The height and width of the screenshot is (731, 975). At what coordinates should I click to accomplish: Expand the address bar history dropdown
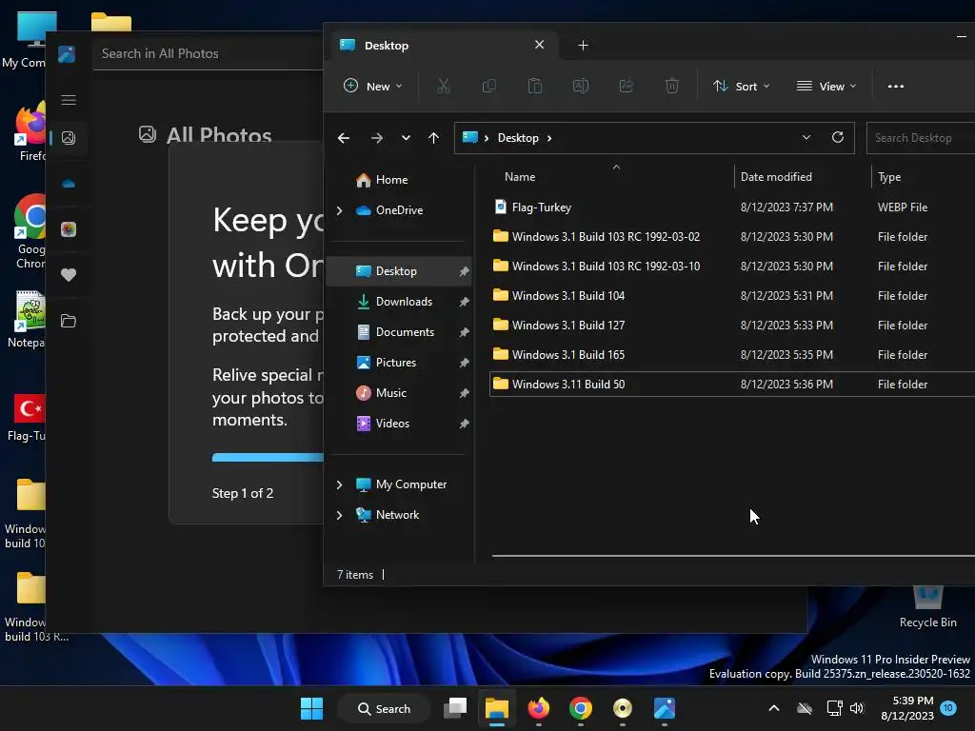coord(806,137)
